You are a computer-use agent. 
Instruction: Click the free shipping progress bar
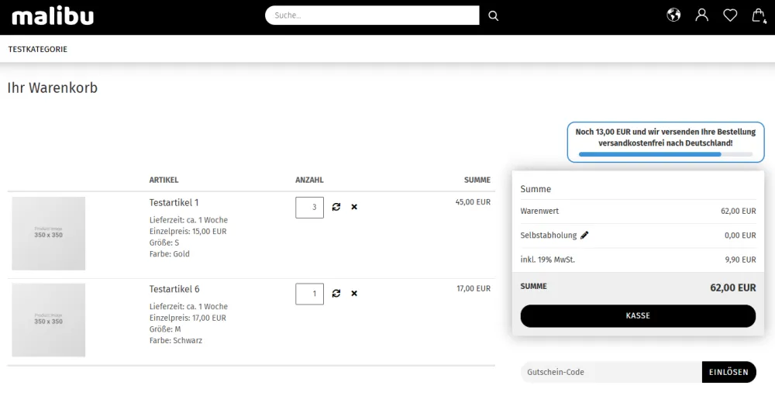[x=665, y=154]
